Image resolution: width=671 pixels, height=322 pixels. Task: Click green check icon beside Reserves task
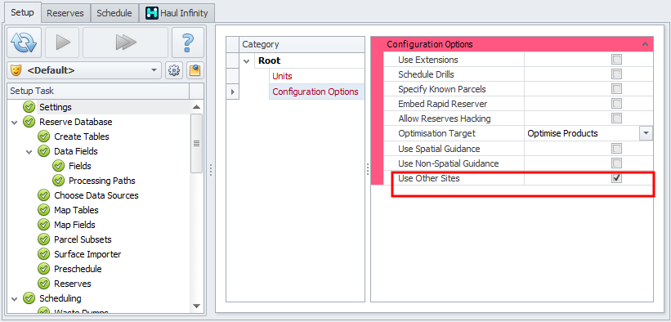tap(43, 284)
